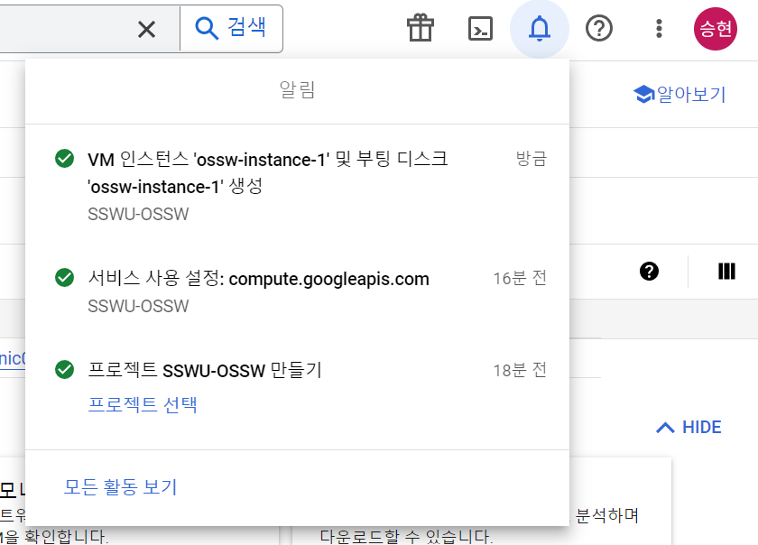Click the 알림 panel heading
758x545 pixels.
[297, 89]
